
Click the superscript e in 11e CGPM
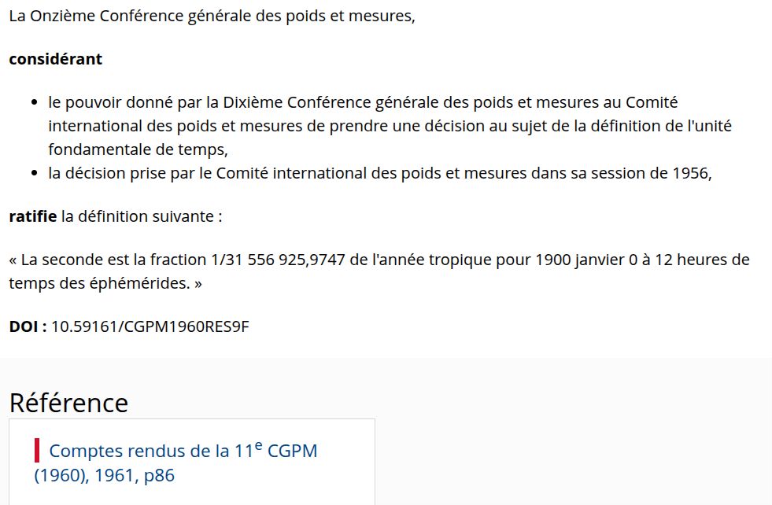258,445
